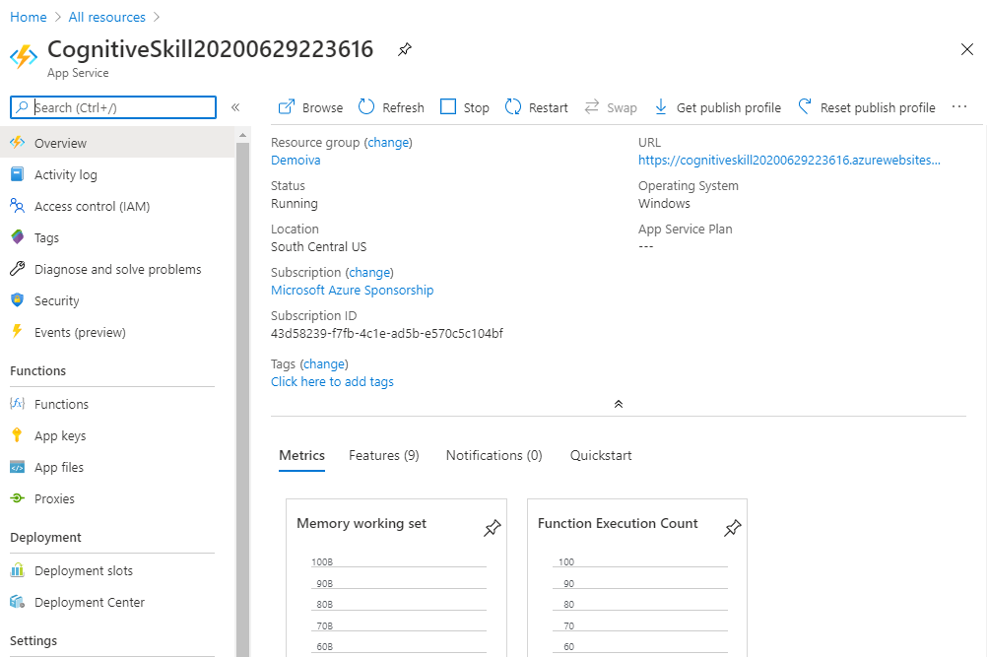This screenshot has width=987, height=657.
Task: Click the link to add tags
Action: (332, 381)
